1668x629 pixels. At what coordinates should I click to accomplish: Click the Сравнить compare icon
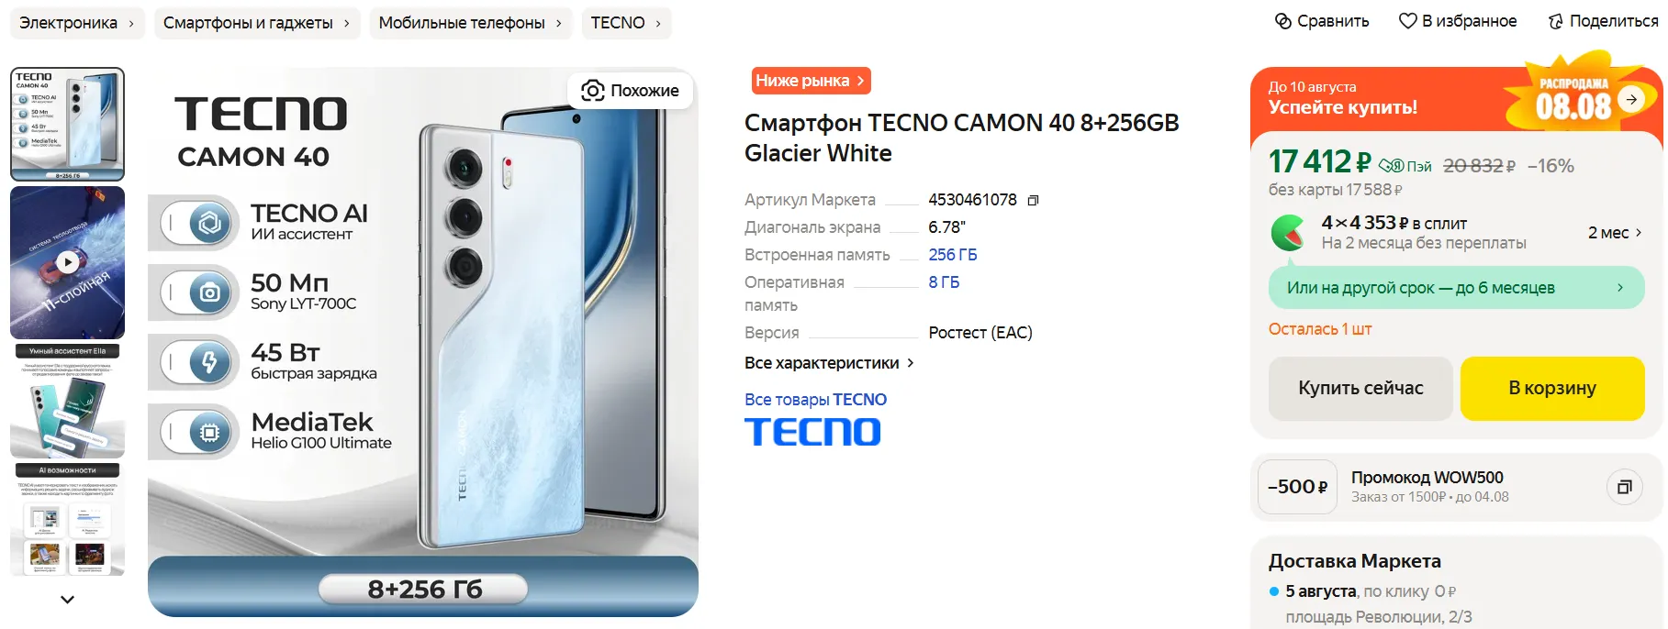point(1283,21)
